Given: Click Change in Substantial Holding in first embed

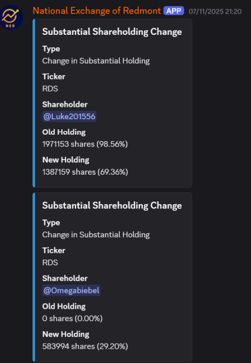Looking at the screenshot, I should [96, 61].
